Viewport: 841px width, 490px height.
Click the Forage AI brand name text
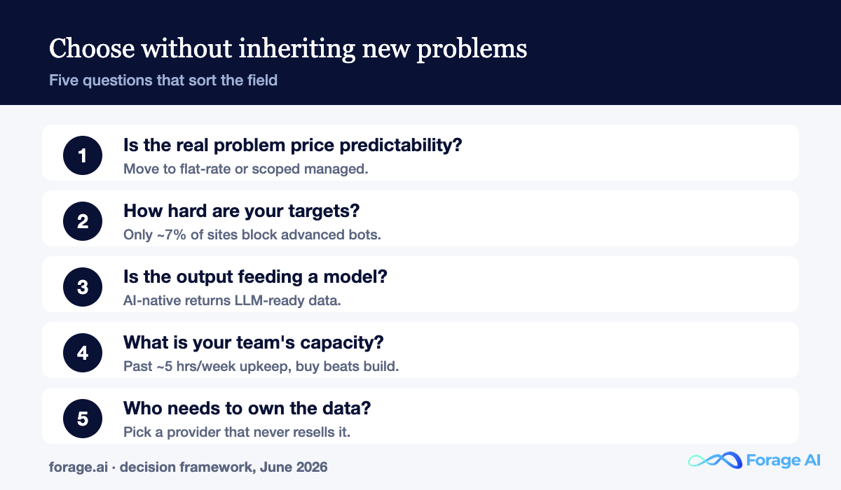pyautogui.click(x=784, y=461)
